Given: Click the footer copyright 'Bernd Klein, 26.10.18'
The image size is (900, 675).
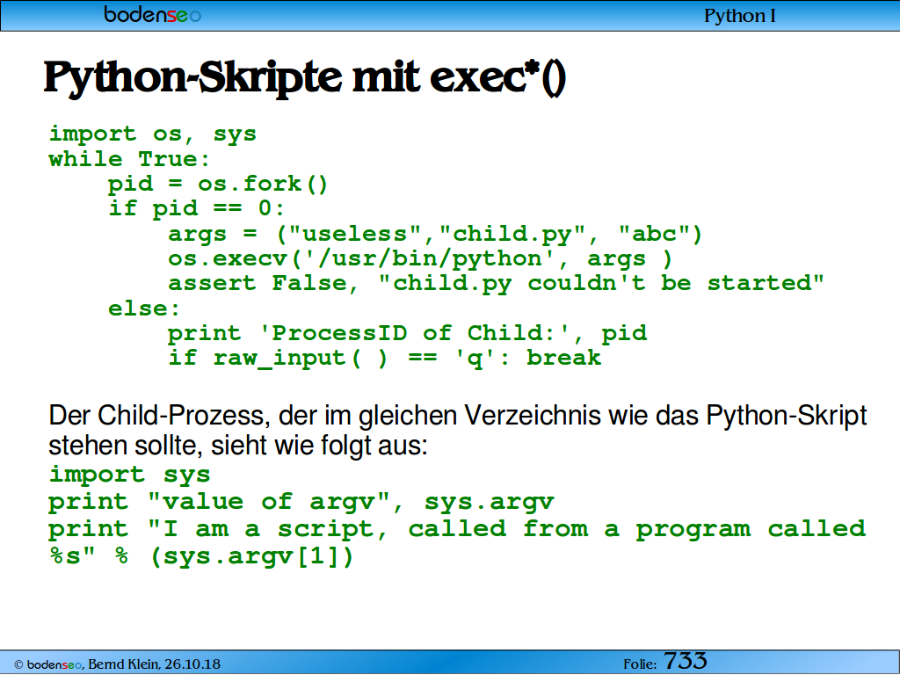Looking at the screenshot, I should pyautogui.click(x=117, y=664).
